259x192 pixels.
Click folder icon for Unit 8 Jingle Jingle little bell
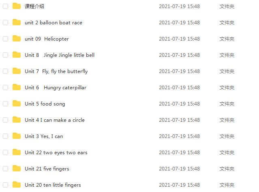[x=17, y=55]
